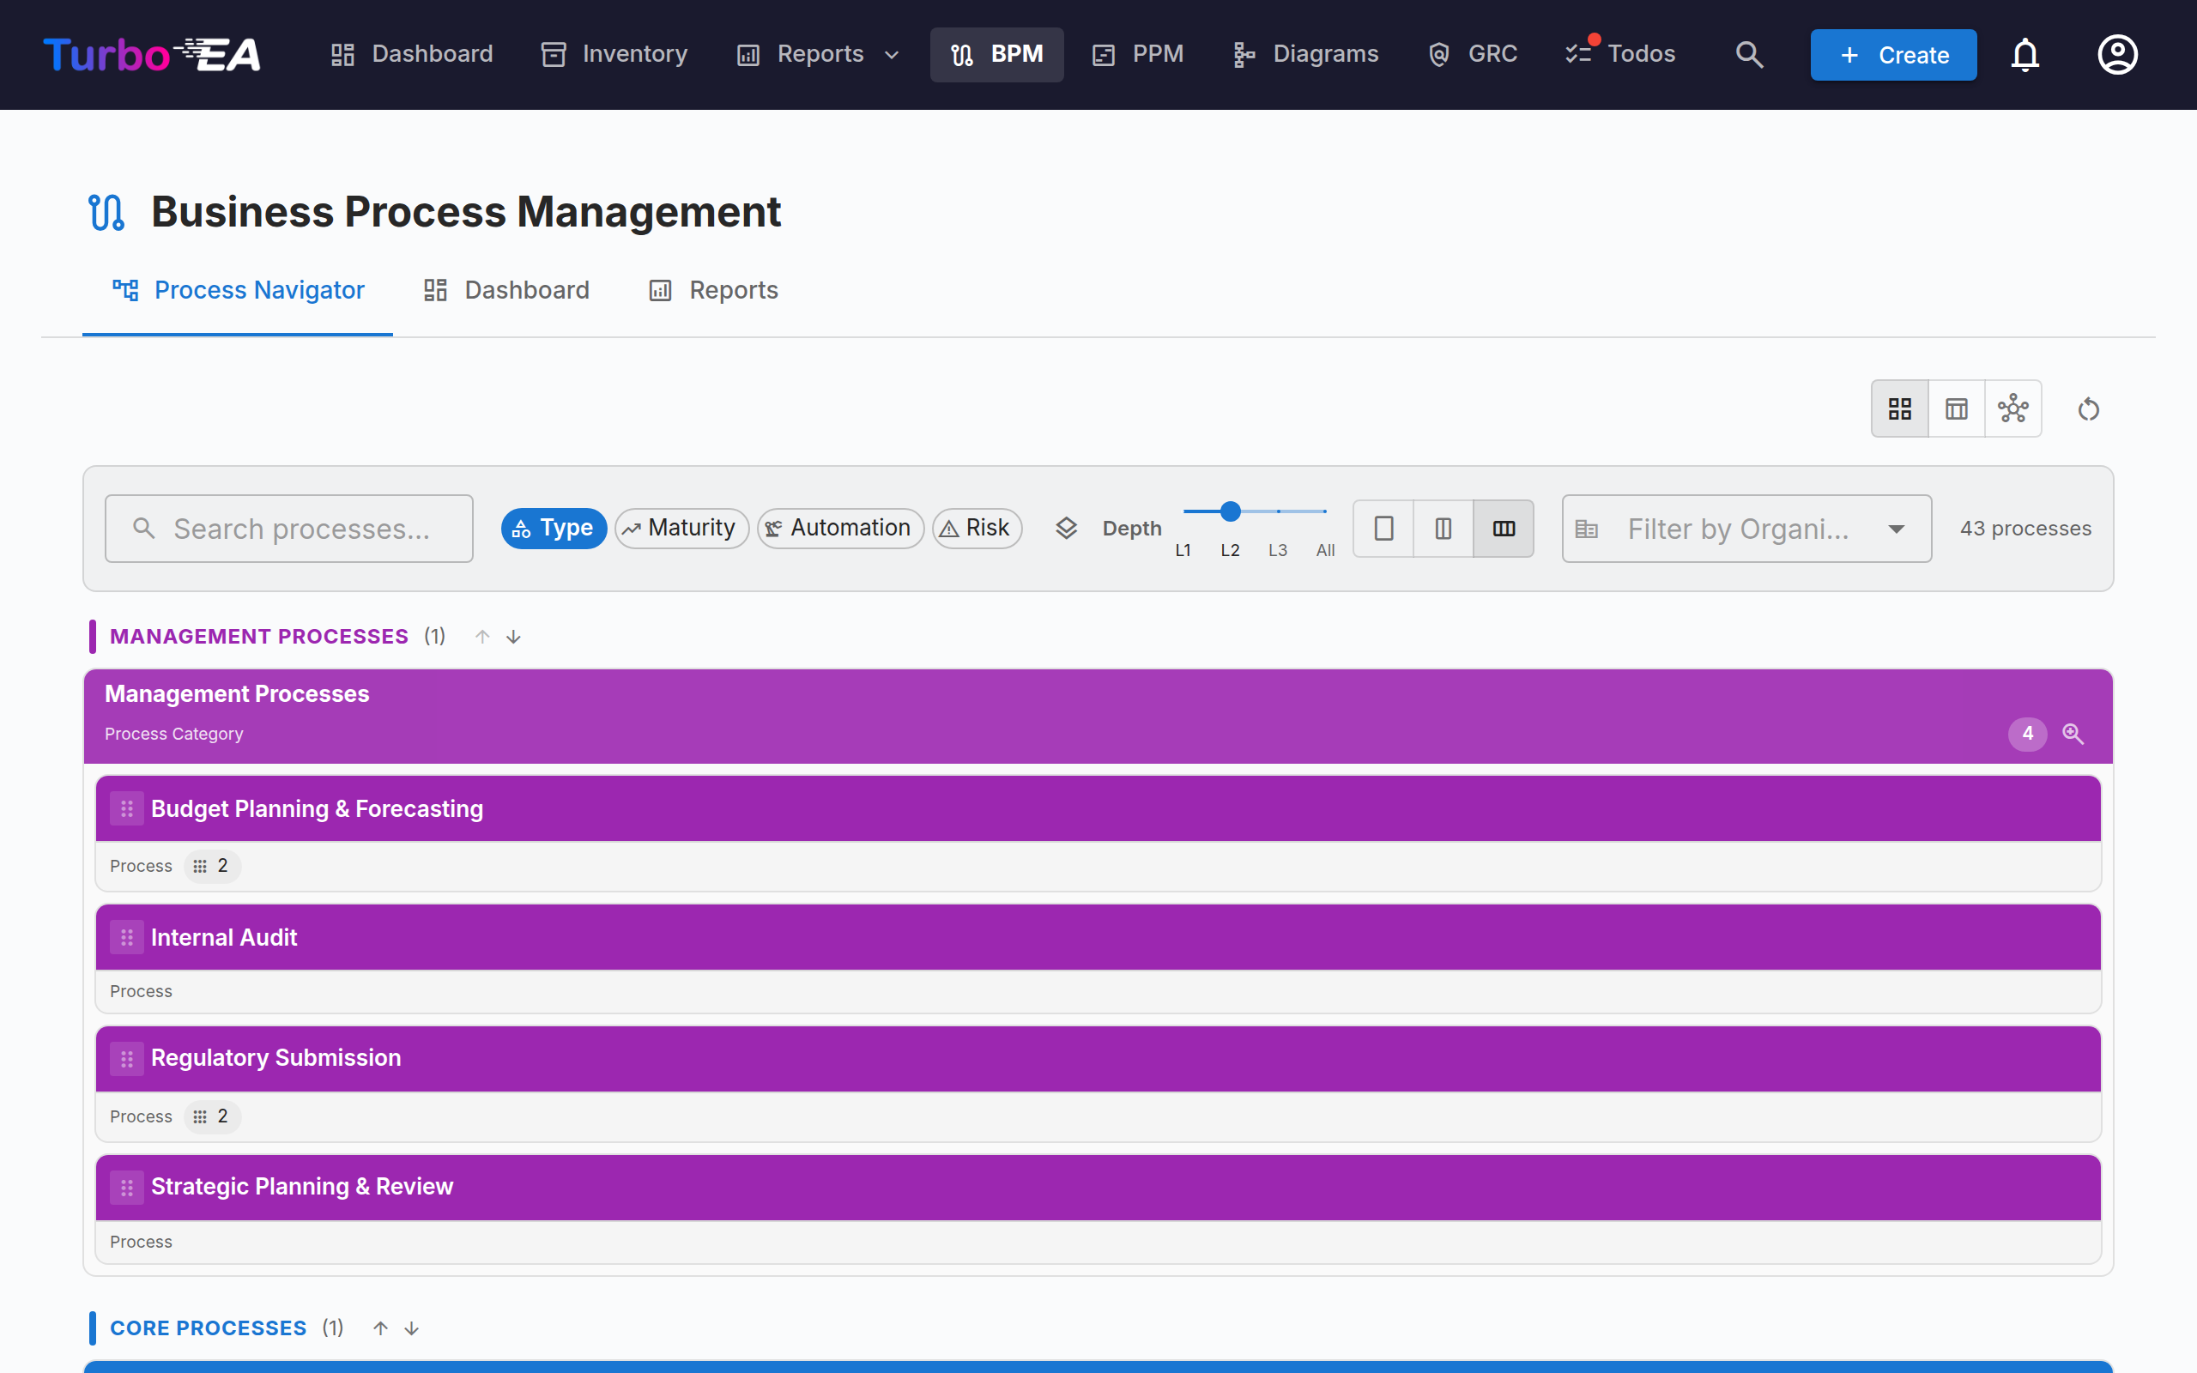Switch to the BPM Reports tab

[713, 291]
